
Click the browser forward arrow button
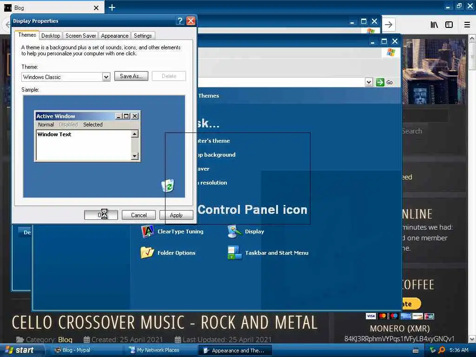tap(389, 25)
